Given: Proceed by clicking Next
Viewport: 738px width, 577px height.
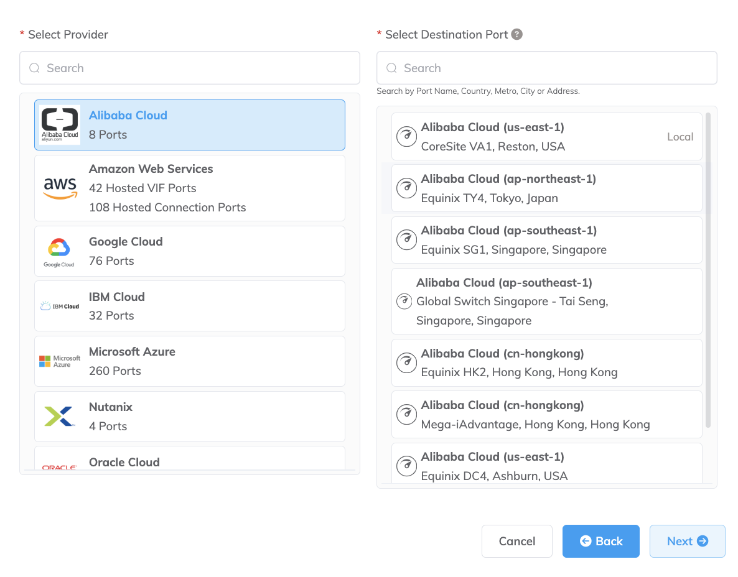Looking at the screenshot, I should tap(687, 541).
